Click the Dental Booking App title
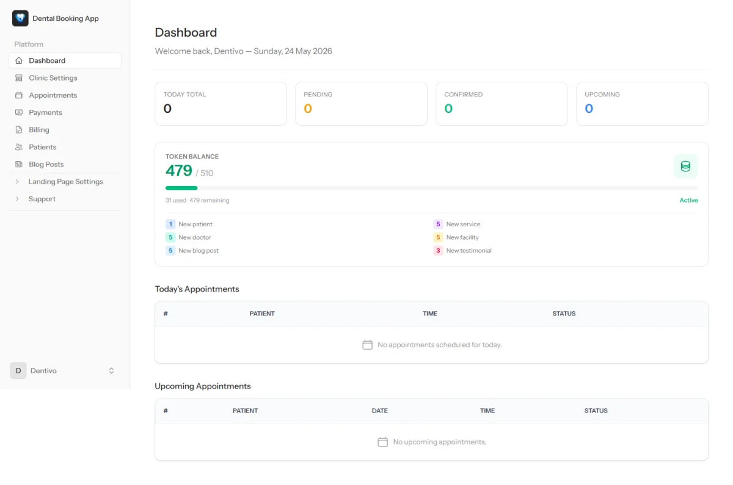The image size is (733, 485). [65, 18]
